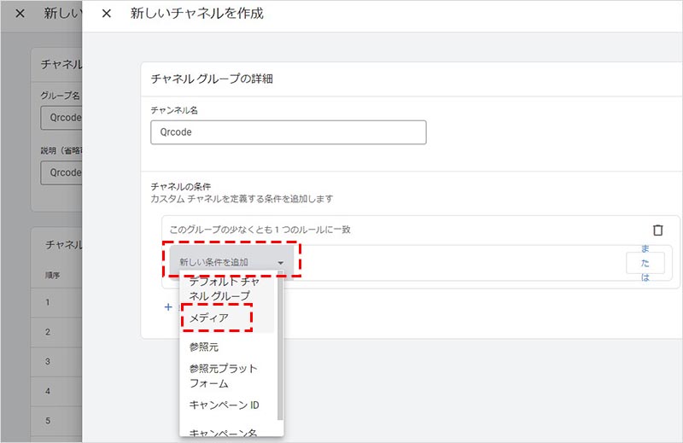
Task: Open the 新しい条件を追加 dropdown
Action: coord(231,262)
